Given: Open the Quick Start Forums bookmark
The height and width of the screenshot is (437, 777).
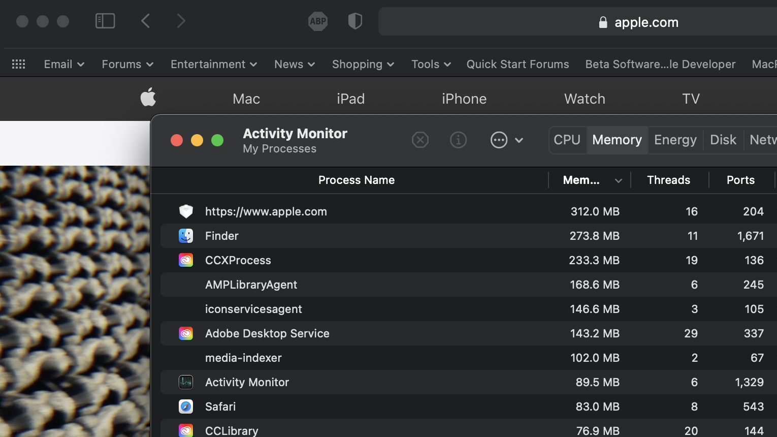Looking at the screenshot, I should pyautogui.click(x=517, y=64).
